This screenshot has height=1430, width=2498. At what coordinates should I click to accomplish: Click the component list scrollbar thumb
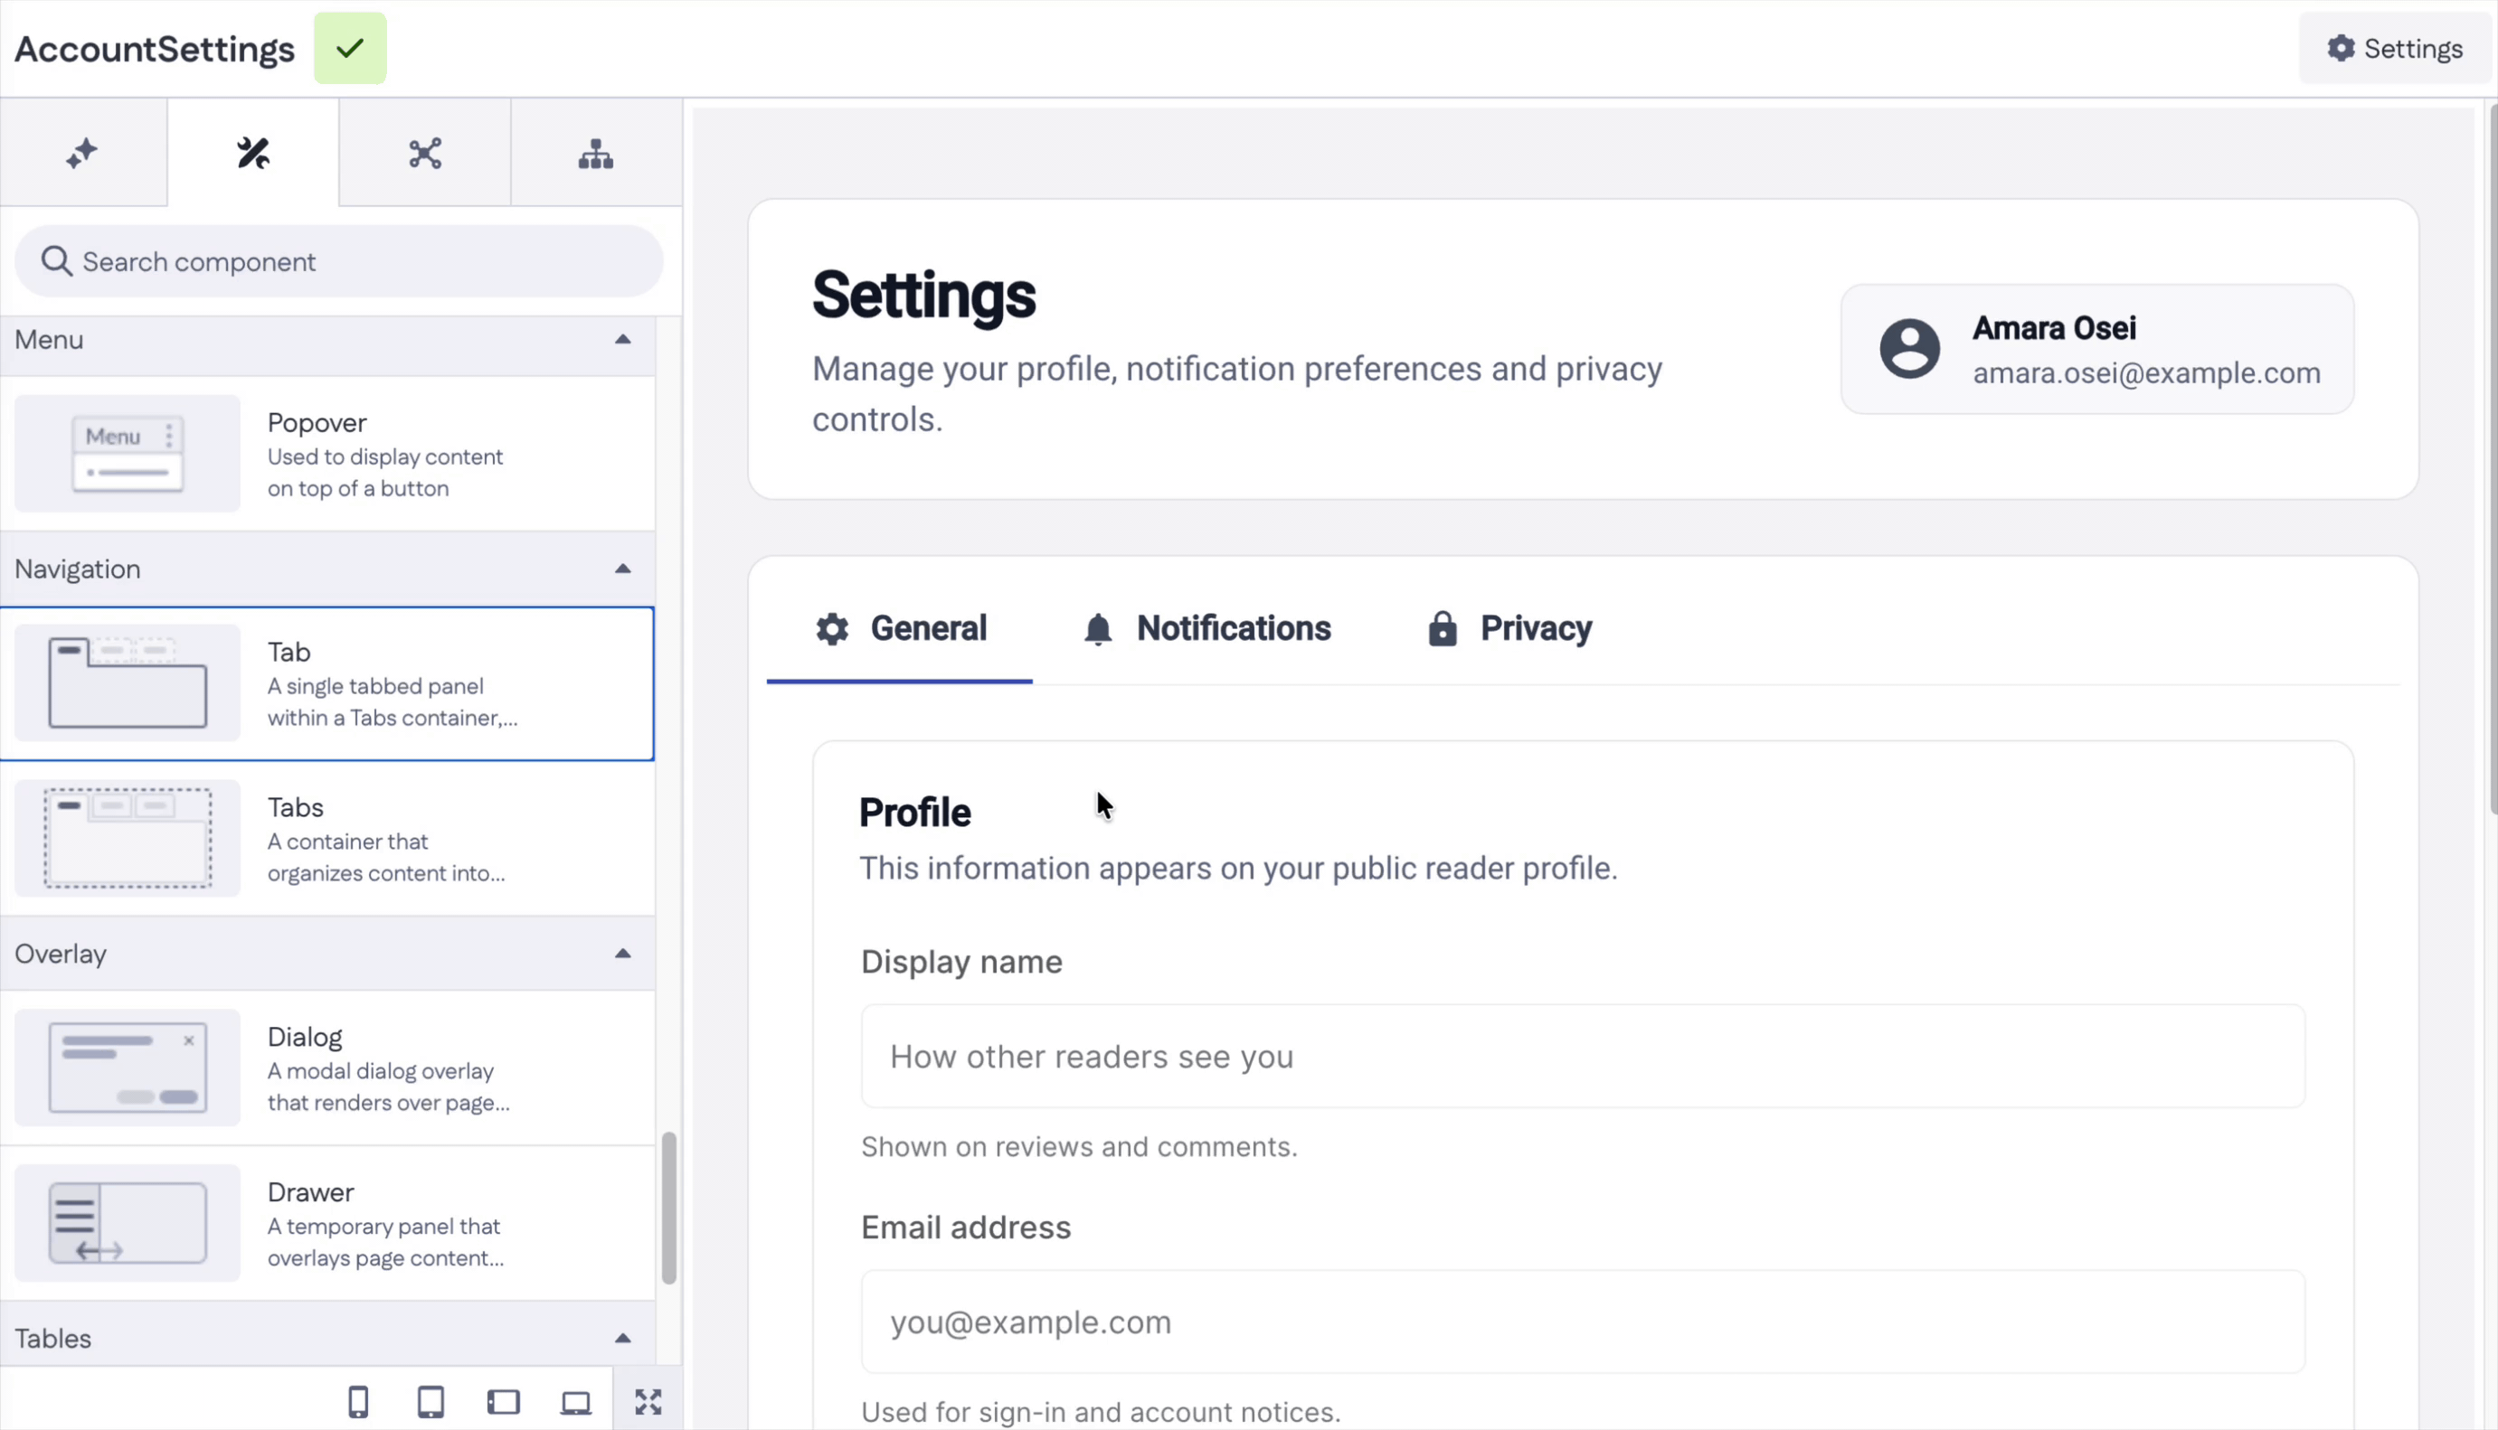pyautogui.click(x=669, y=1209)
